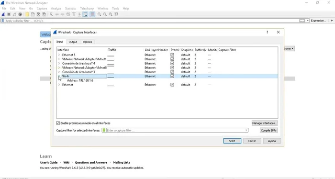335x179 pixels.
Task: Click the Normal size zoom icon
Action: pyautogui.click(x=111, y=14)
